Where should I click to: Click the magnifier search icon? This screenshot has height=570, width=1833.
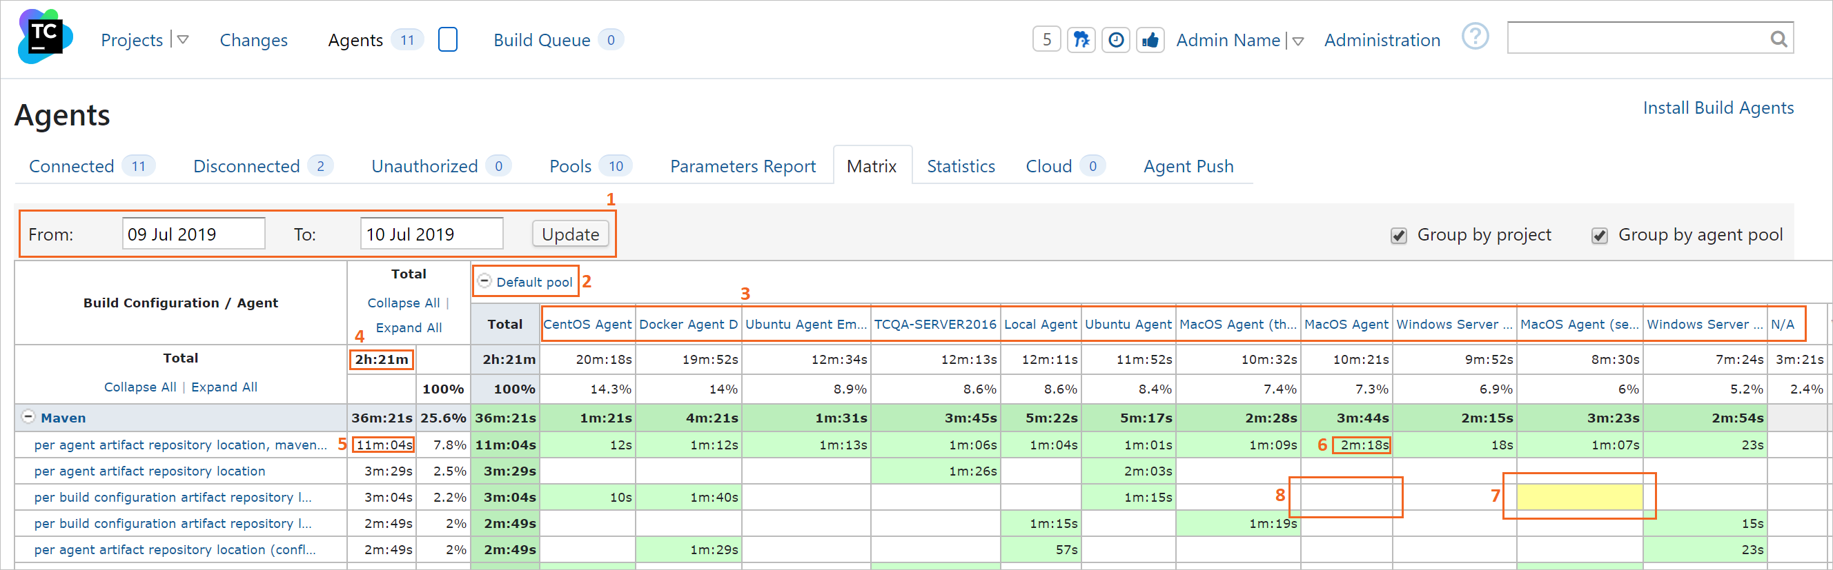(x=1778, y=39)
